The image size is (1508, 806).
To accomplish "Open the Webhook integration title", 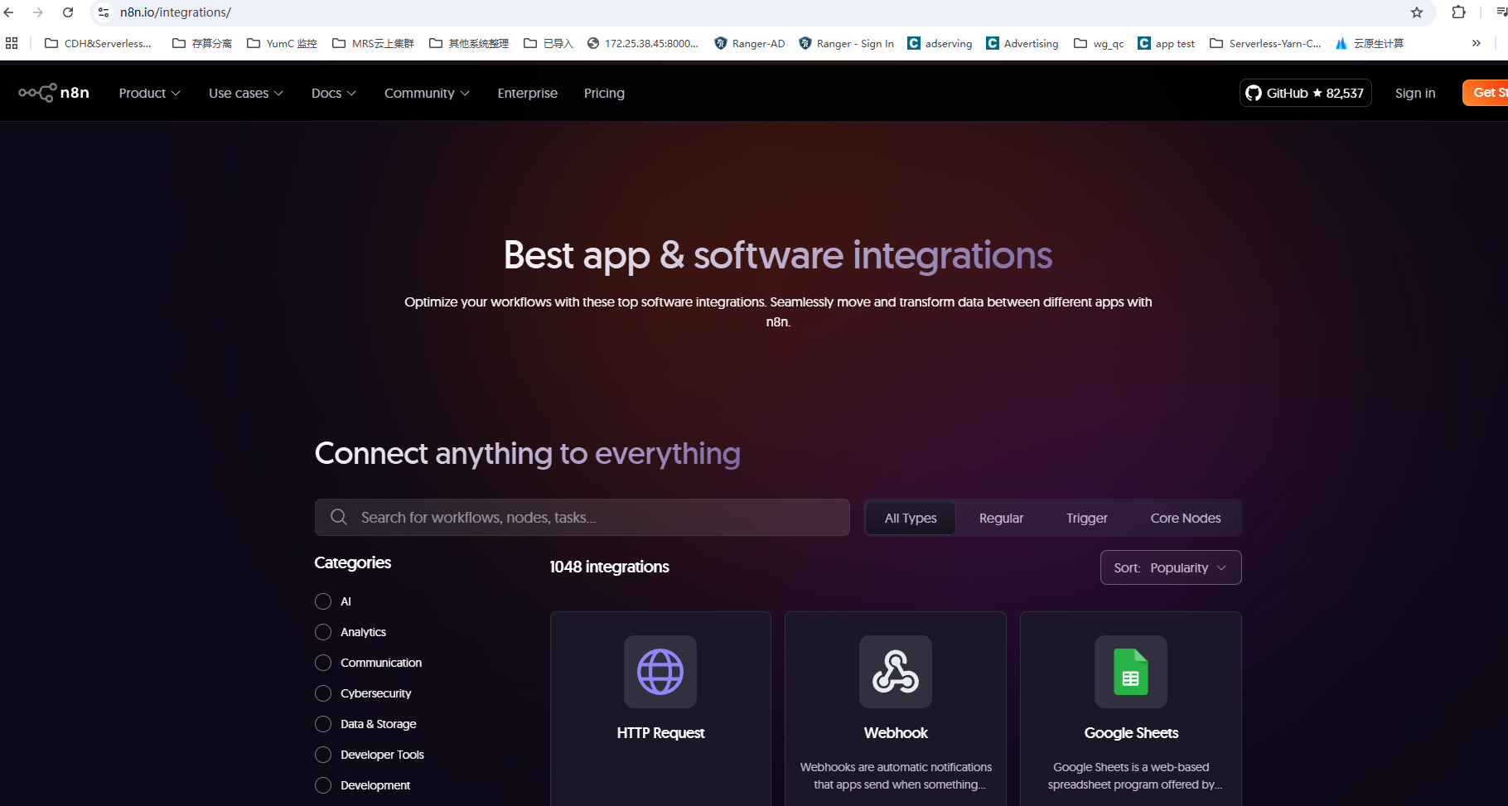I will click(x=896, y=733).
